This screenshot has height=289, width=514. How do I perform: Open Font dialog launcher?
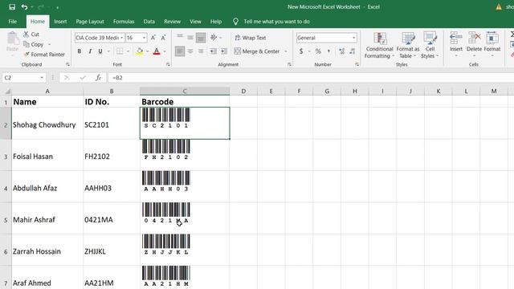click(168, 64)
